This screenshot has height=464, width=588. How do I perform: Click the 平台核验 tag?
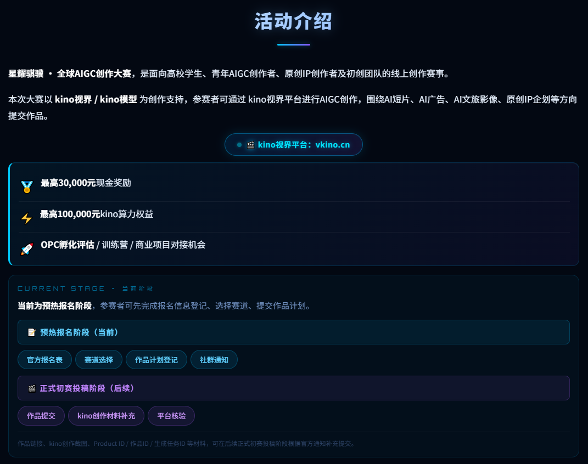coord(171,416)
